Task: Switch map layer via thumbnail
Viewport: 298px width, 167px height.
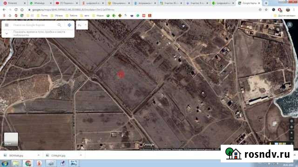Action: click(x=11, y=139)
